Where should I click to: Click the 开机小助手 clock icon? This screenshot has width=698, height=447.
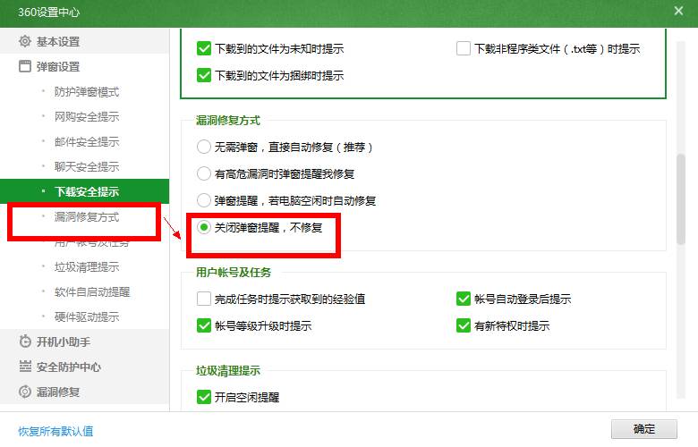point(25,342)
